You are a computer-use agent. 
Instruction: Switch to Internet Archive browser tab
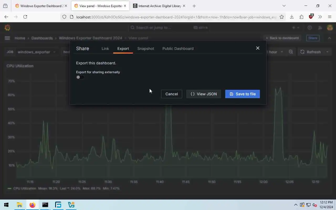tap(157, 6)
